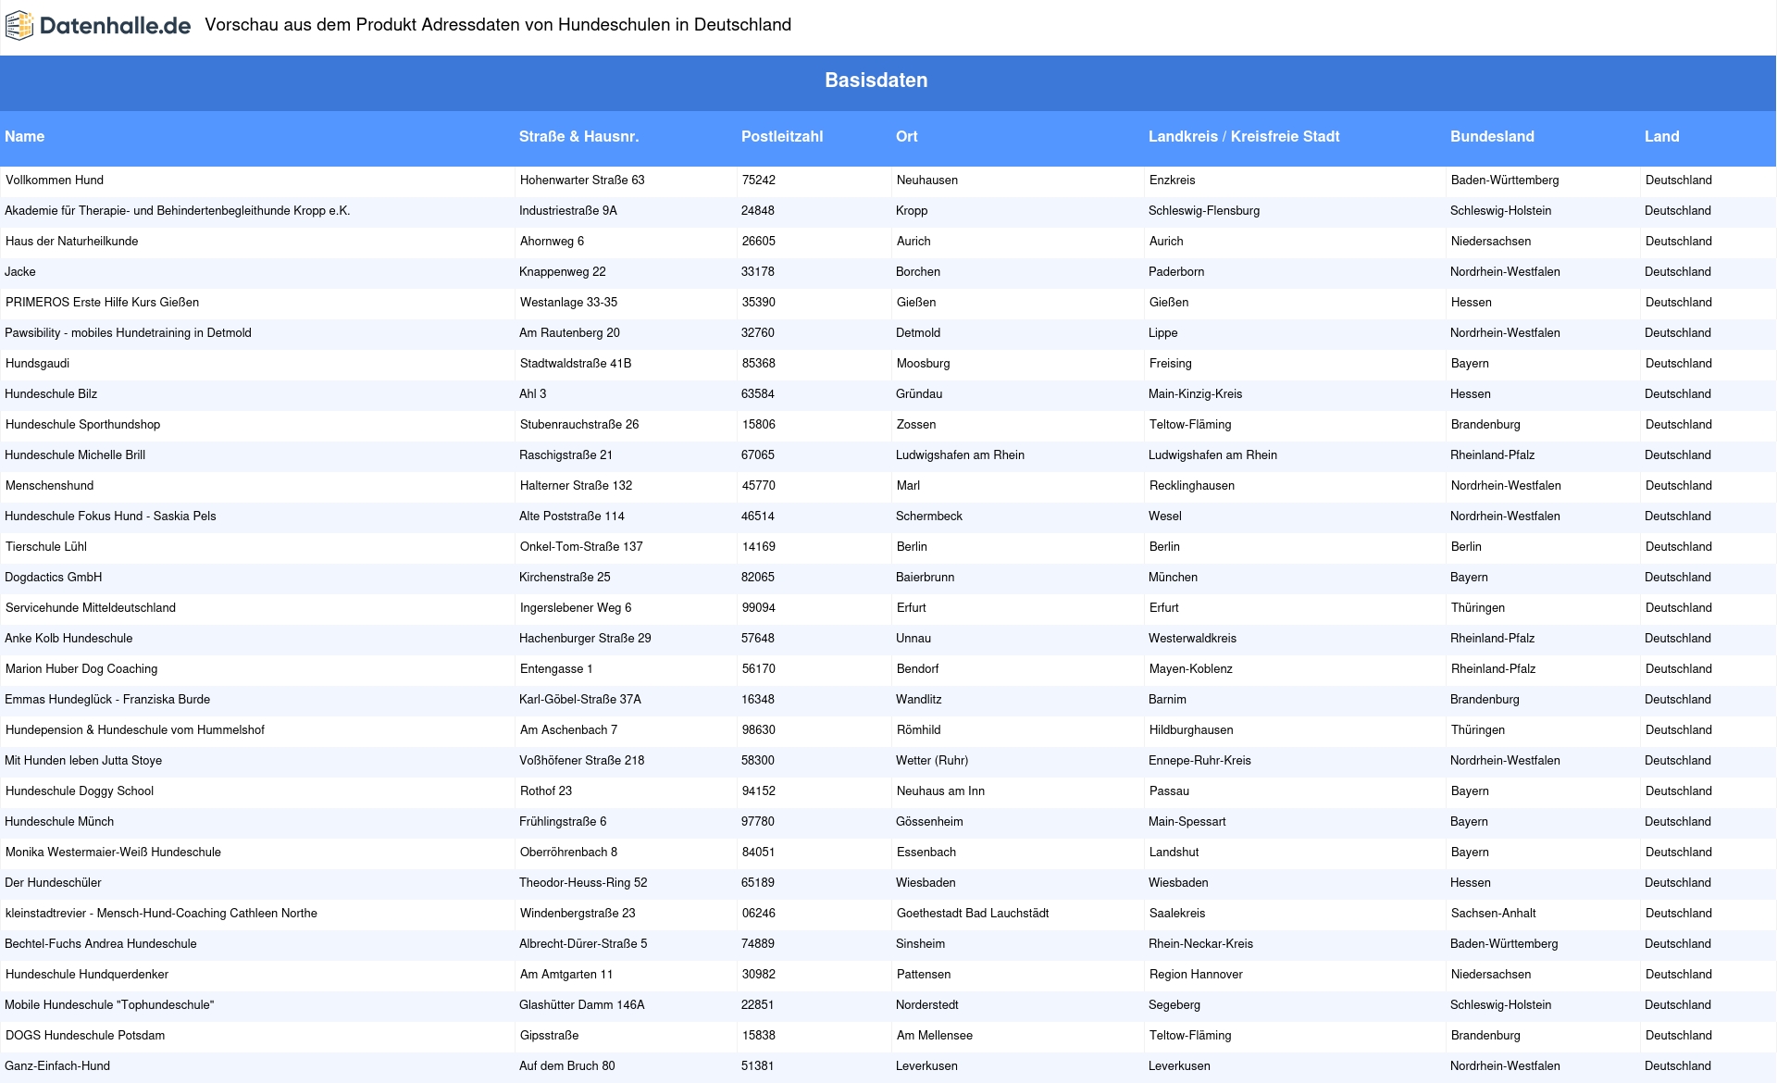The height and width of the screenshot is (1083, 1777).
Task: Click the Hohenwarter Straße 63 address
Action: 582,180
